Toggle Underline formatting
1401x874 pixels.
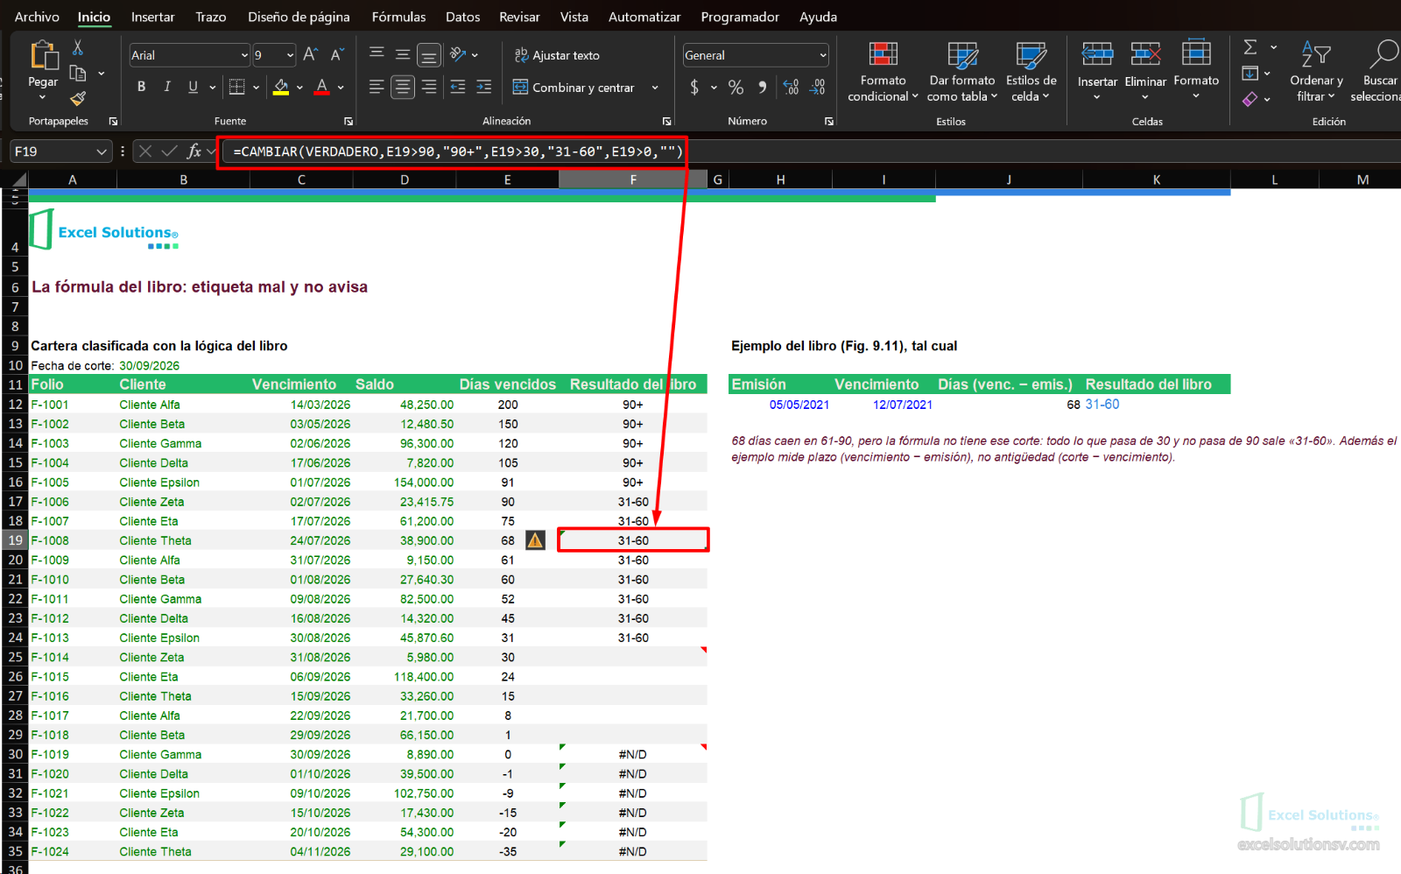coord(193,87)
